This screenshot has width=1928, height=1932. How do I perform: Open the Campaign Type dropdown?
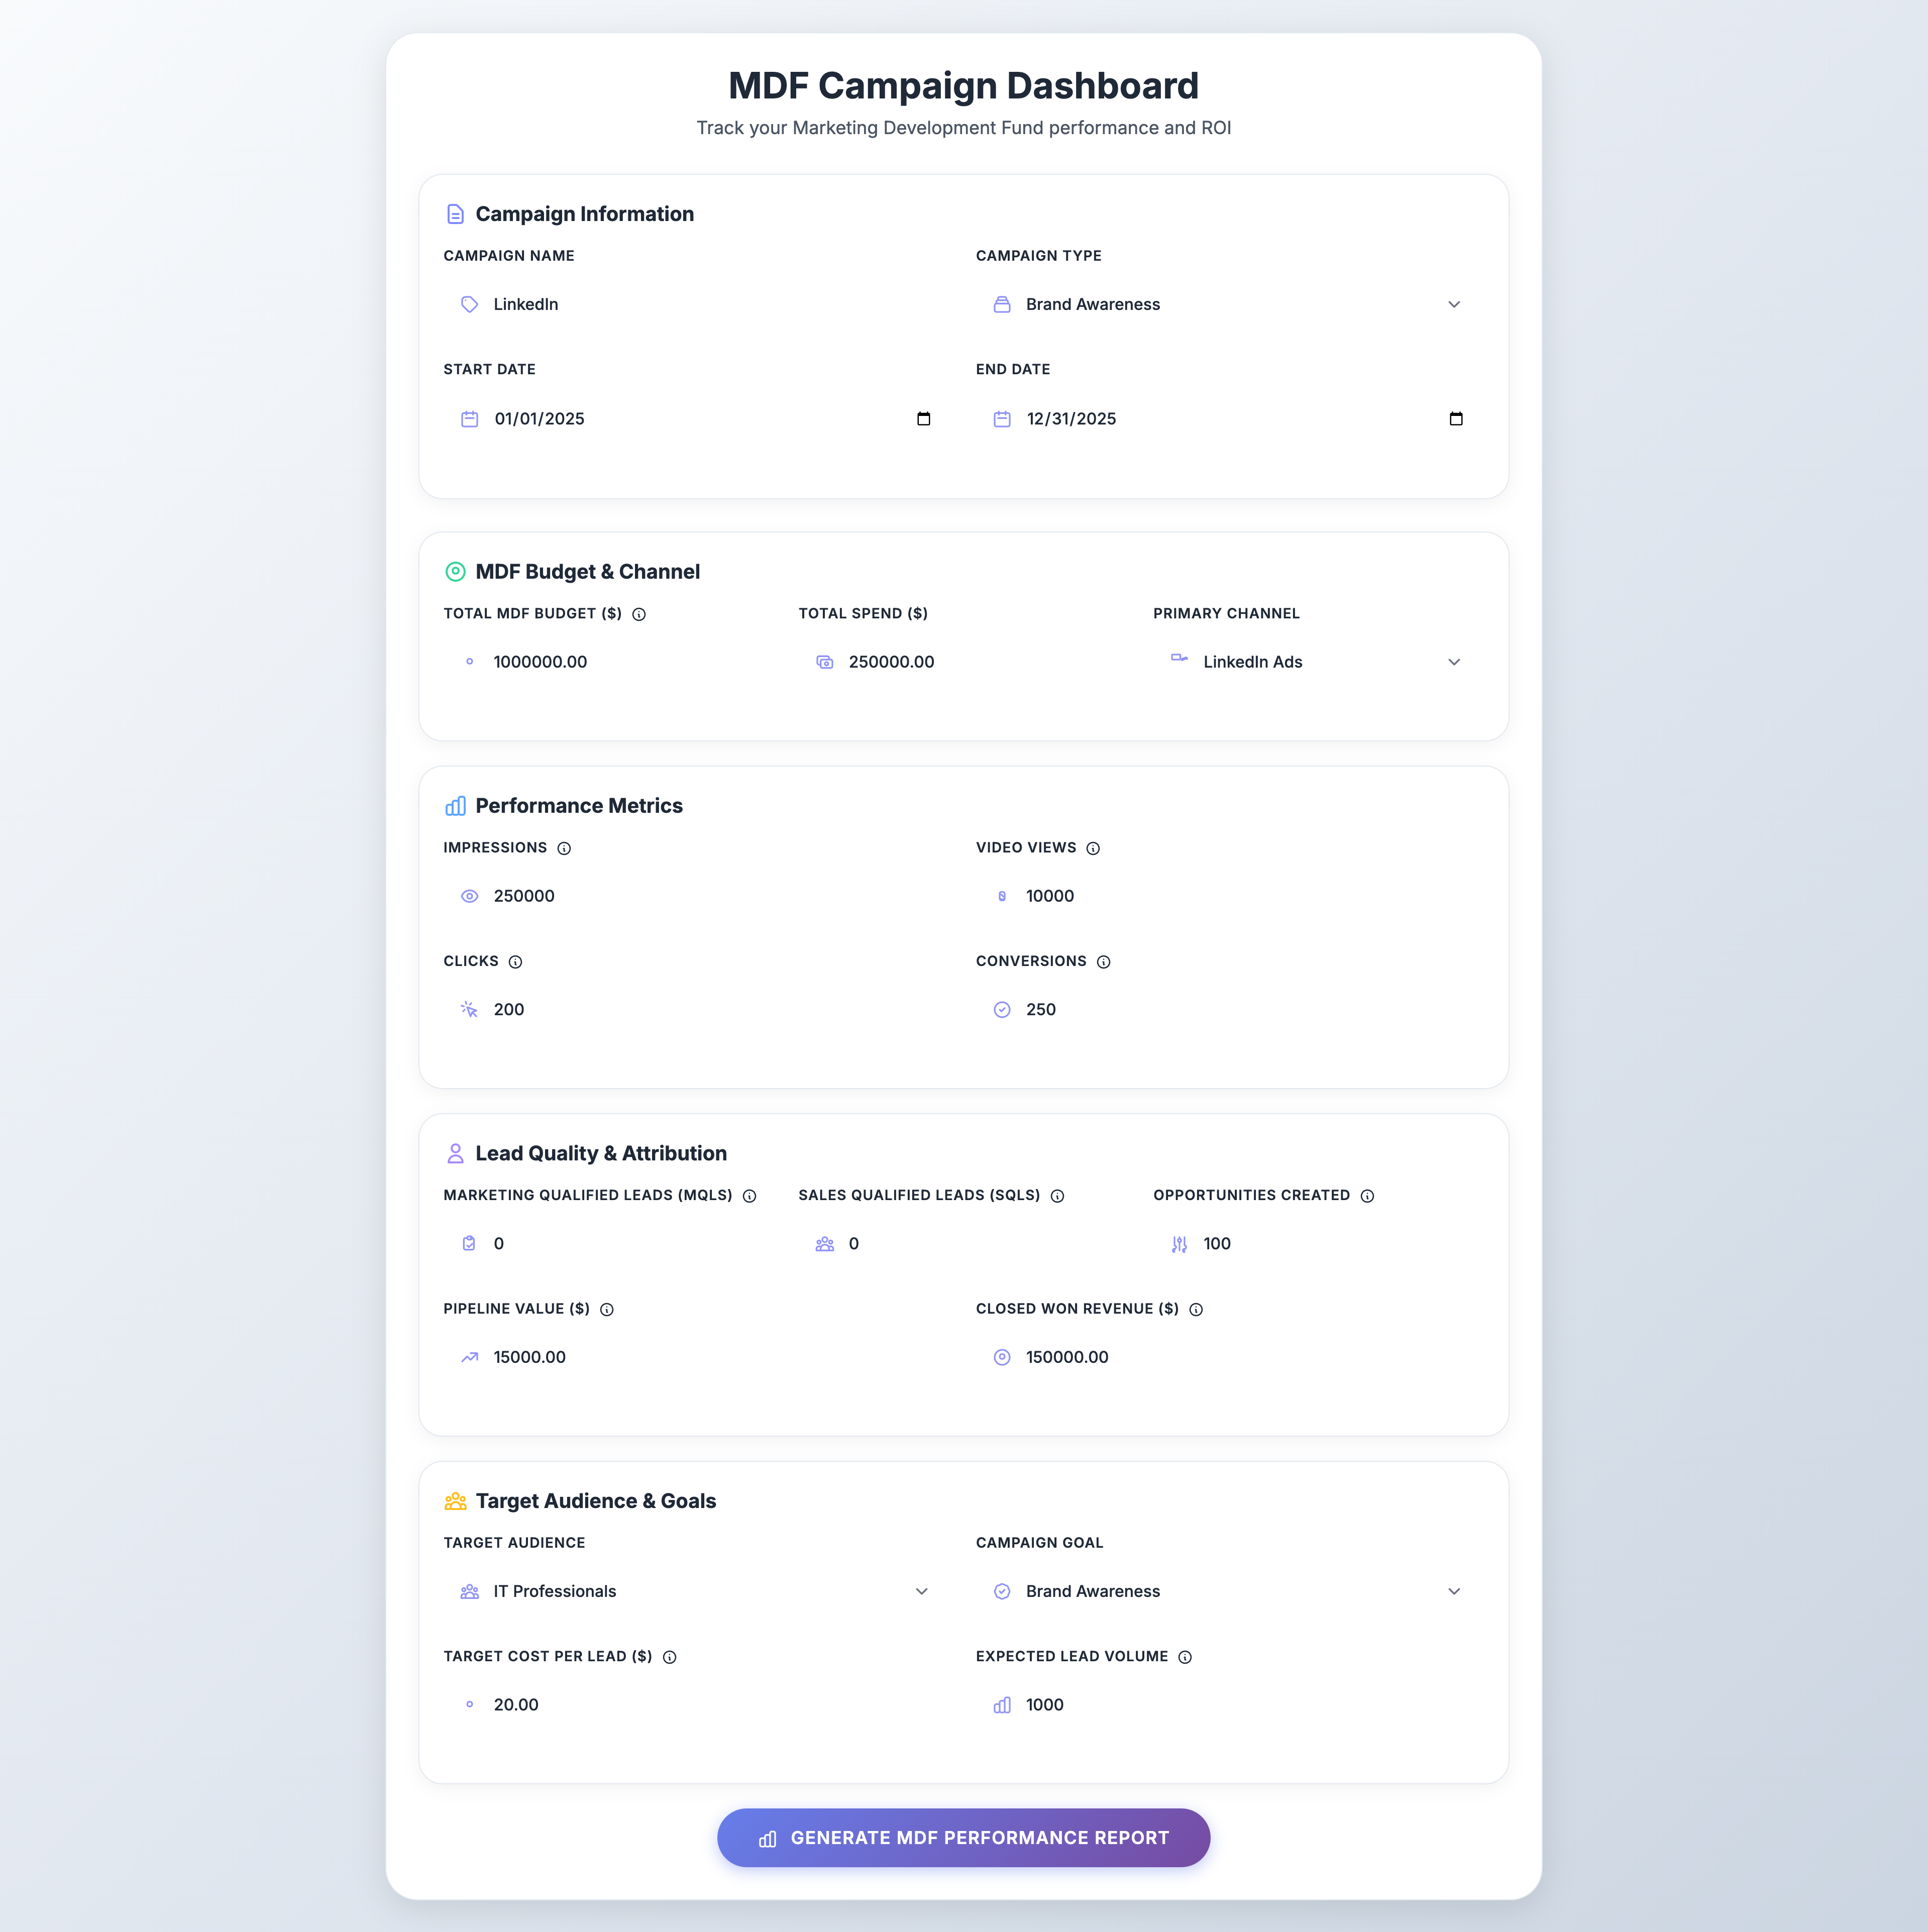point(1455,304)
